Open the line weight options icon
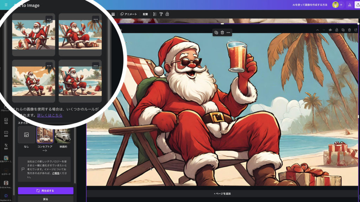The height and width of the screenshot is (202, 360). pos(113,14)
